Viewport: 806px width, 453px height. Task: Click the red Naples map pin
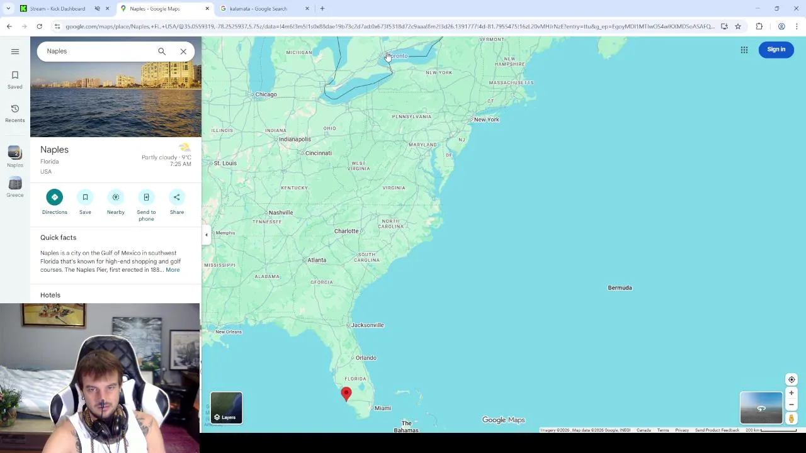[x=346, y=394]
